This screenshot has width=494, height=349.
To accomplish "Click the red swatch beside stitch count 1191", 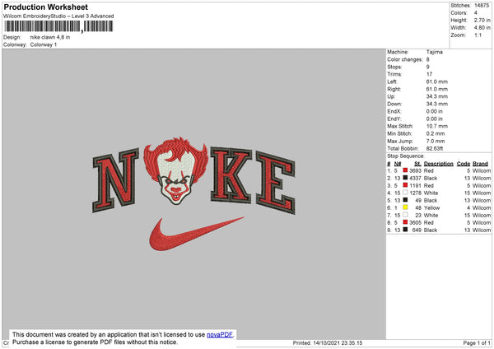I will pos(405,185).
